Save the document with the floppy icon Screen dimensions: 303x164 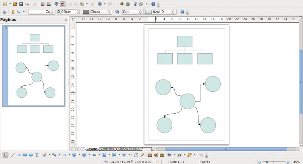click(x=21, y=4)
